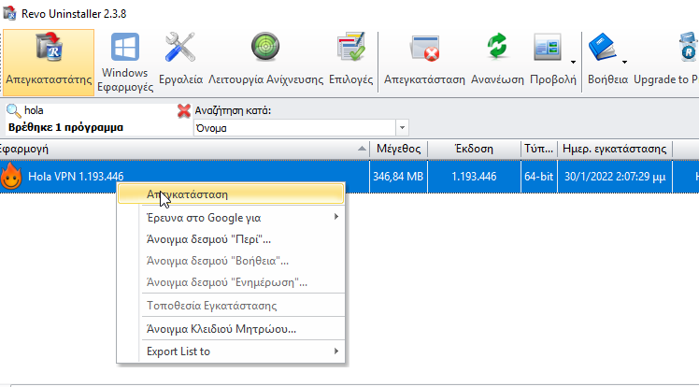Click the Βρέθηκε 1 πρόγραμμα result label
Screen dimensions: 699x387
(65, 127)
